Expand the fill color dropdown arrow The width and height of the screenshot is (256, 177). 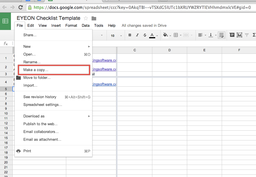click(170, 36)
